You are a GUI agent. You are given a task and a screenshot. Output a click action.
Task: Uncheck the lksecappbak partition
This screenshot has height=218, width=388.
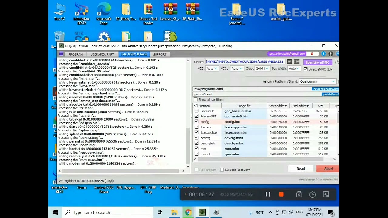[196, 133]
